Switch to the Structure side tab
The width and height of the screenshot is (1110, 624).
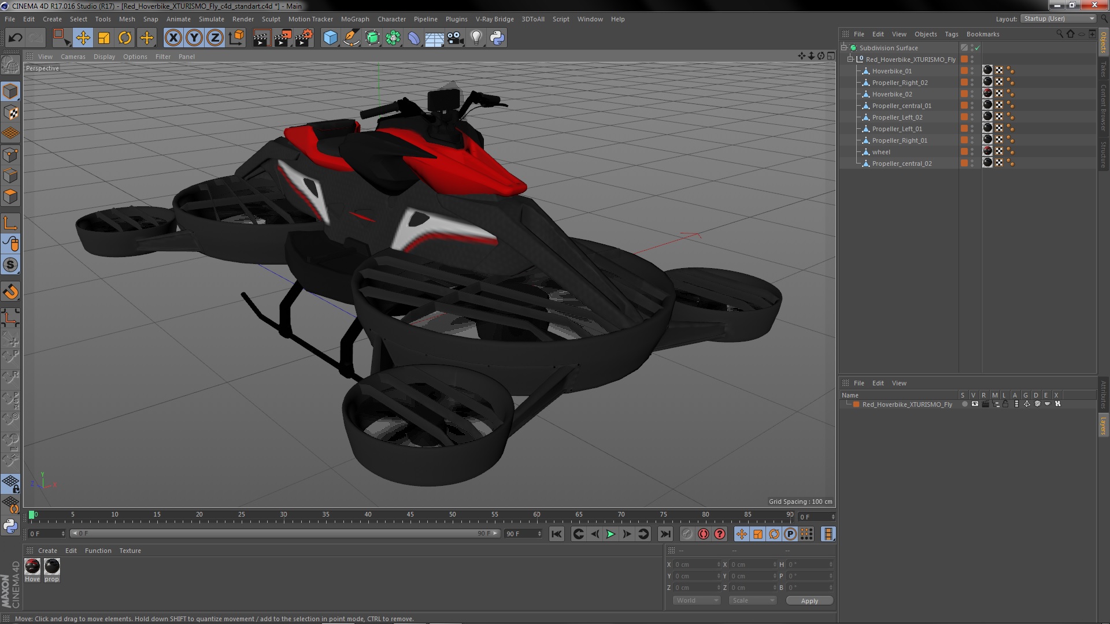coord(1104,154)
